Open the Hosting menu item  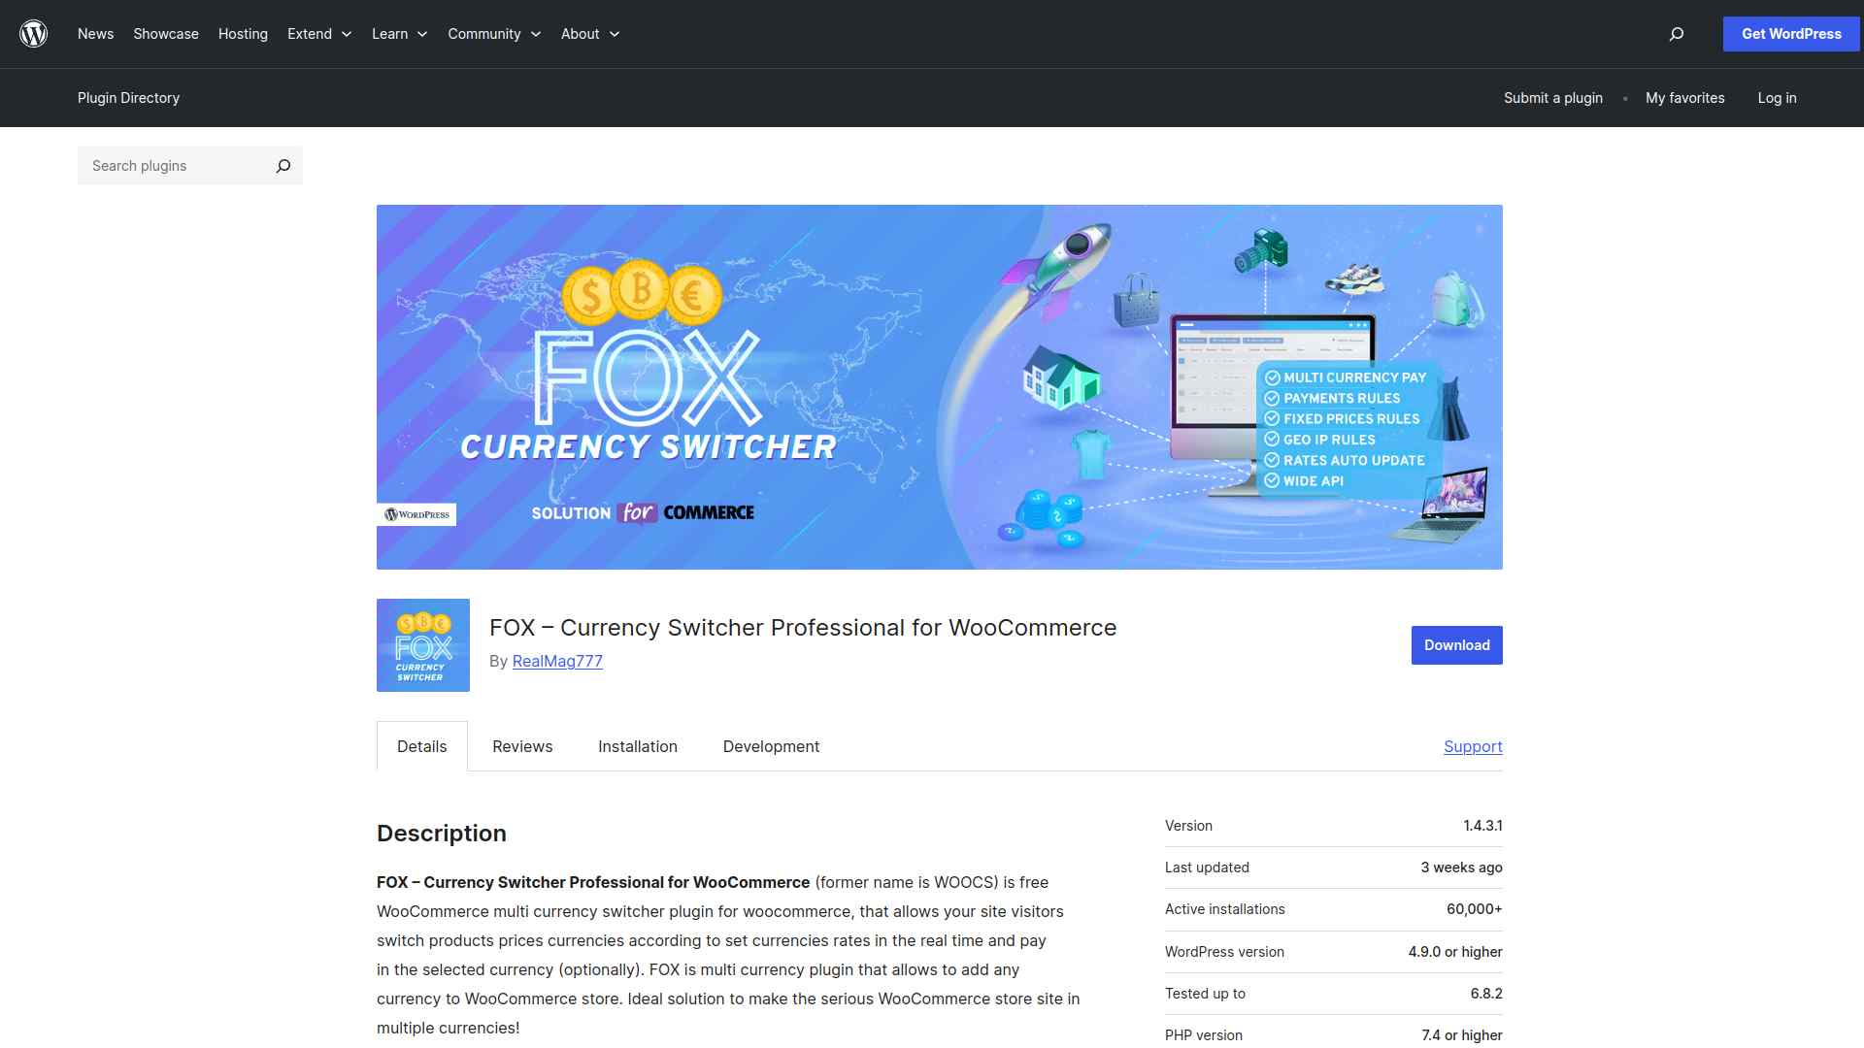pyautogui.click(x=243, y=34)
